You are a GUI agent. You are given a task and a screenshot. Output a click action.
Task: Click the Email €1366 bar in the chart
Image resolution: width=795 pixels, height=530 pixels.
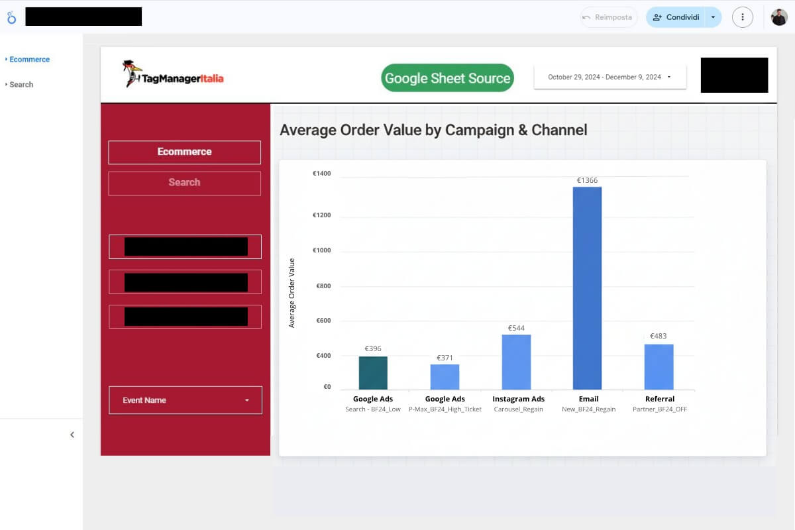587,285
